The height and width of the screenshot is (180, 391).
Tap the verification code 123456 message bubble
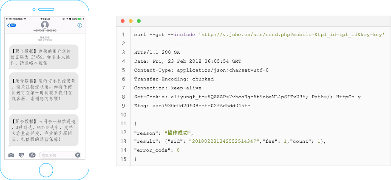43,57
